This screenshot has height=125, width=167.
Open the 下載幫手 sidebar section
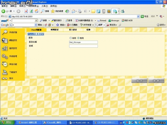[9, 72]
